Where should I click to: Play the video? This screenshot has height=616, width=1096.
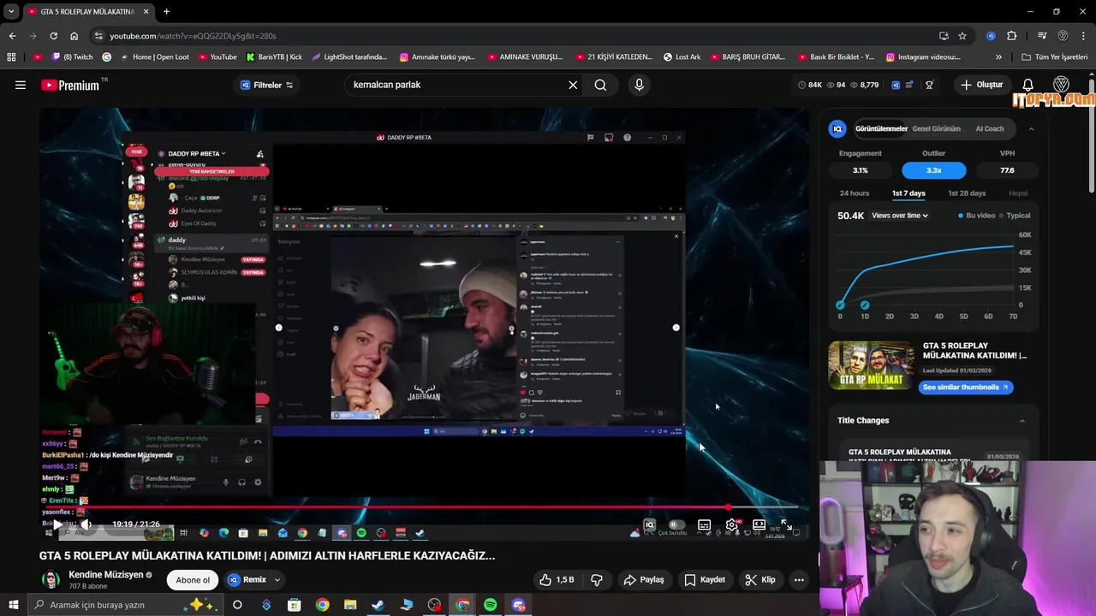click(x=57, y=524)
